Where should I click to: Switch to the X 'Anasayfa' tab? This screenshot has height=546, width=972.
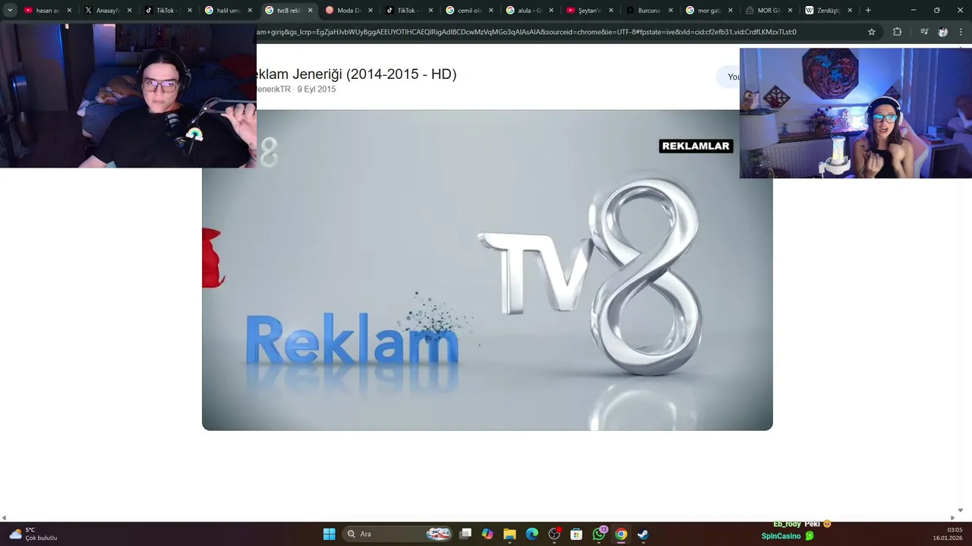pyautogui.click(x=107, y=11)
